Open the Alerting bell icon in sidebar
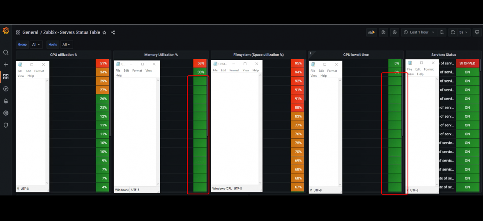The image size is (483, 221). [x=6, y=101]
